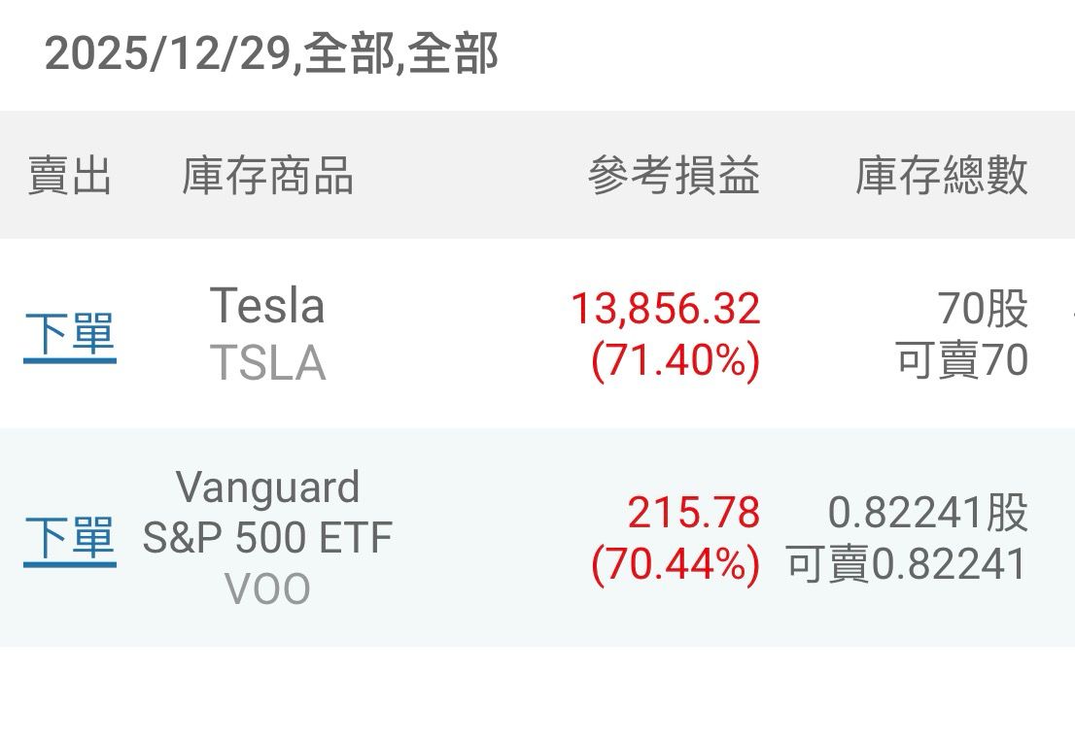The height and width of the screenshot is (739, 1075).
Task: Tap the 可賣70 sellable quantity
Action: [961, 361]
